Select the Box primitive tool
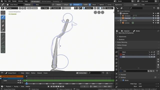Viewport: 160px width, 90px height. pos(3,47)
